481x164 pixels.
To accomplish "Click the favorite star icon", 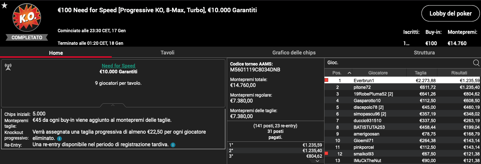I will point(4,6).
